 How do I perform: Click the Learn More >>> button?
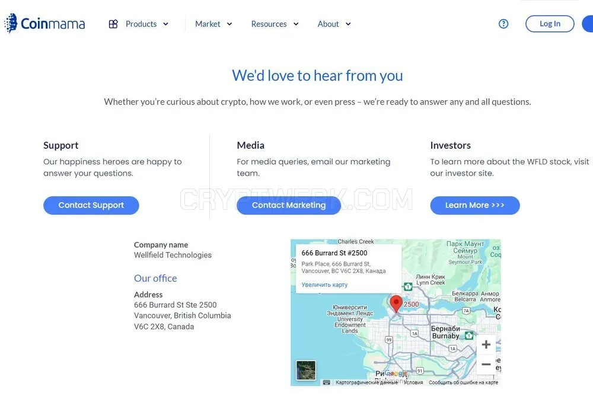474,205
